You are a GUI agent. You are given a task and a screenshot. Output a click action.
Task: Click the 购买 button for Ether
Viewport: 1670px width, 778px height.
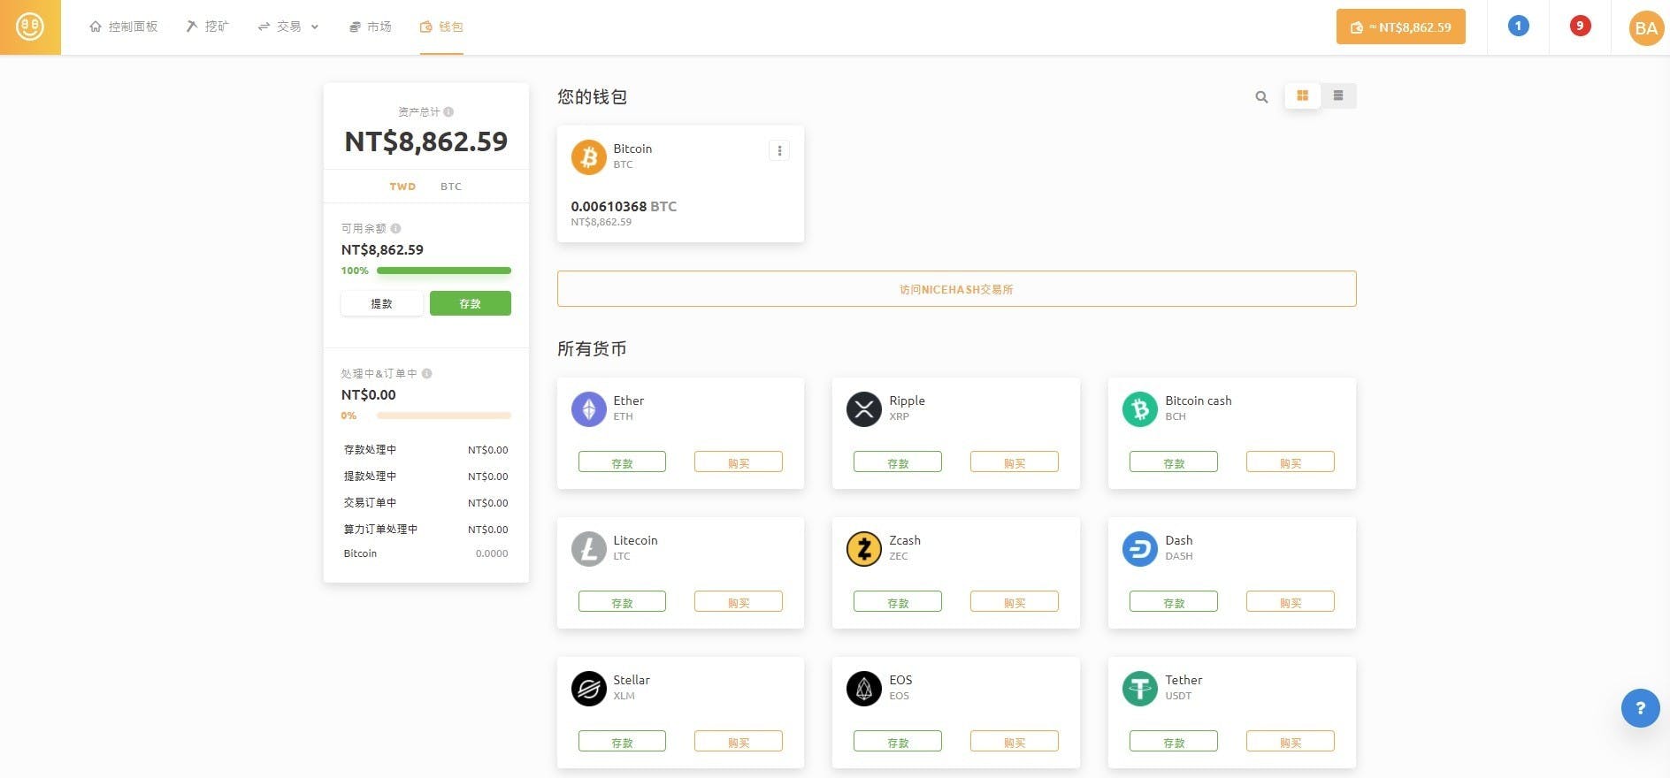738,462
